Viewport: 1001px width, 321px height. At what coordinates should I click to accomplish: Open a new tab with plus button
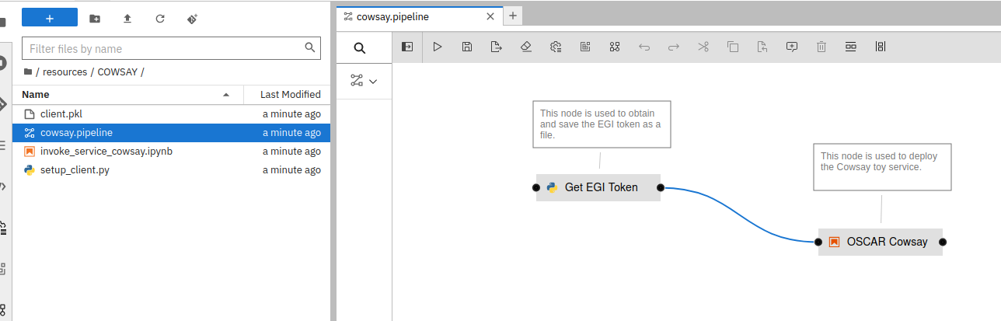pos(513,16)
